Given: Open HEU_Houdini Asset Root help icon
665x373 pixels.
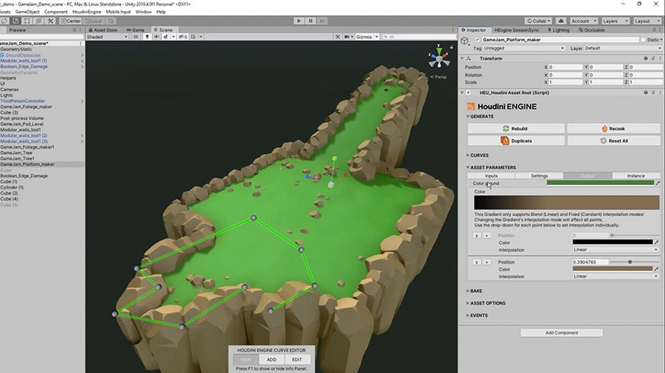Looking at the screenshot, I should pyautogui.click(x=646, y=93).
